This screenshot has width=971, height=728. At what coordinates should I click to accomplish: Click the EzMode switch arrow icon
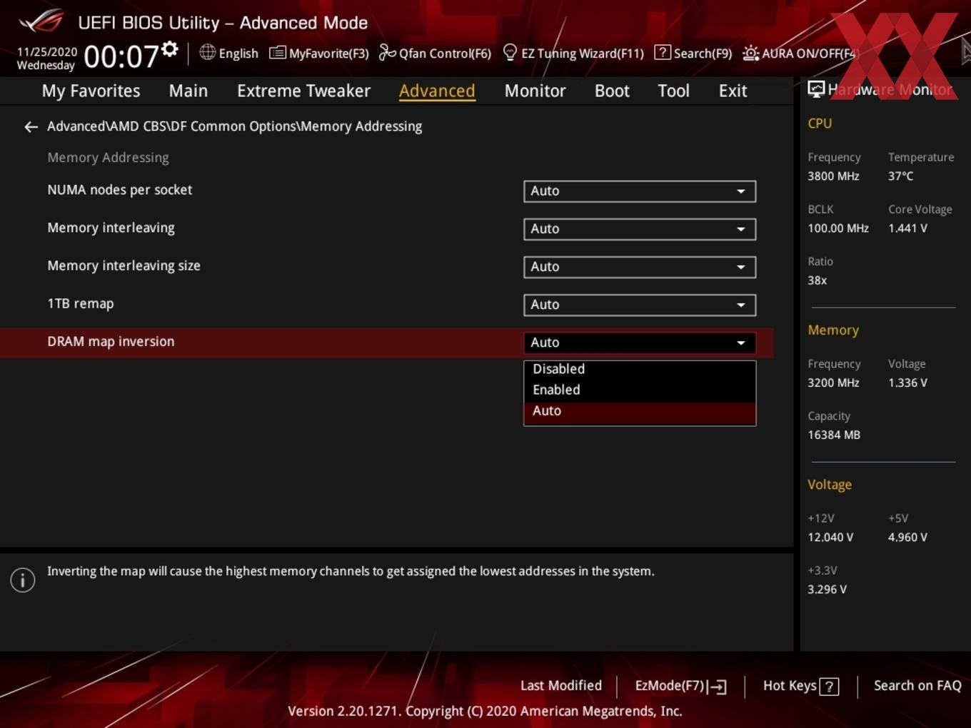[718, 687]
